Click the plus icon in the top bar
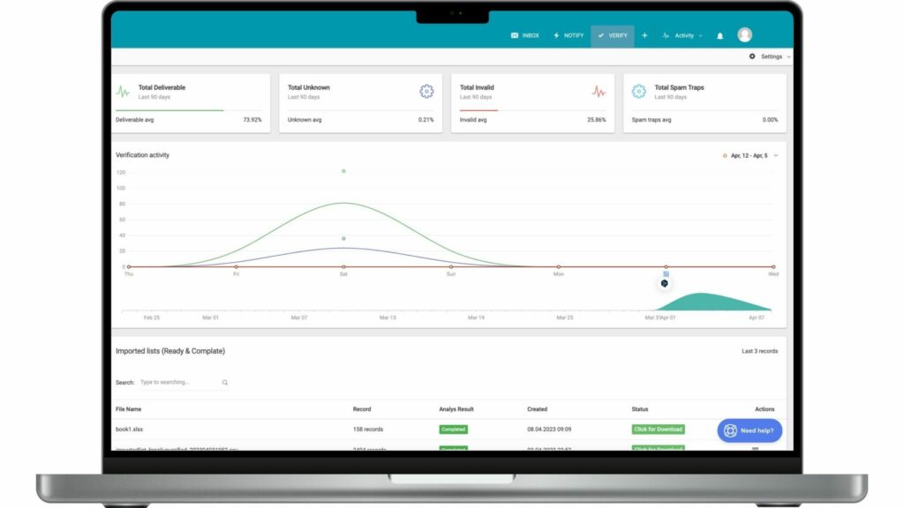Viewport: 904px width, 508px height. 644,36
